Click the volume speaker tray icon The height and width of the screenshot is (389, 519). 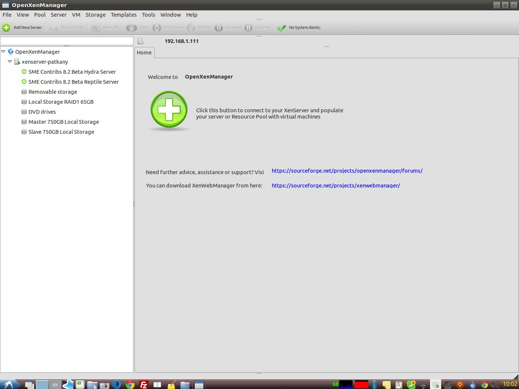point(495,385)
